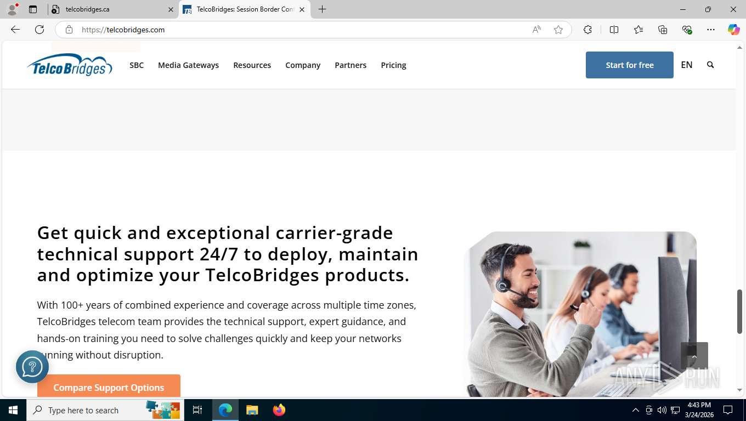Open the Favorites list icon
The image size is (746, 421).
(638, 30)
